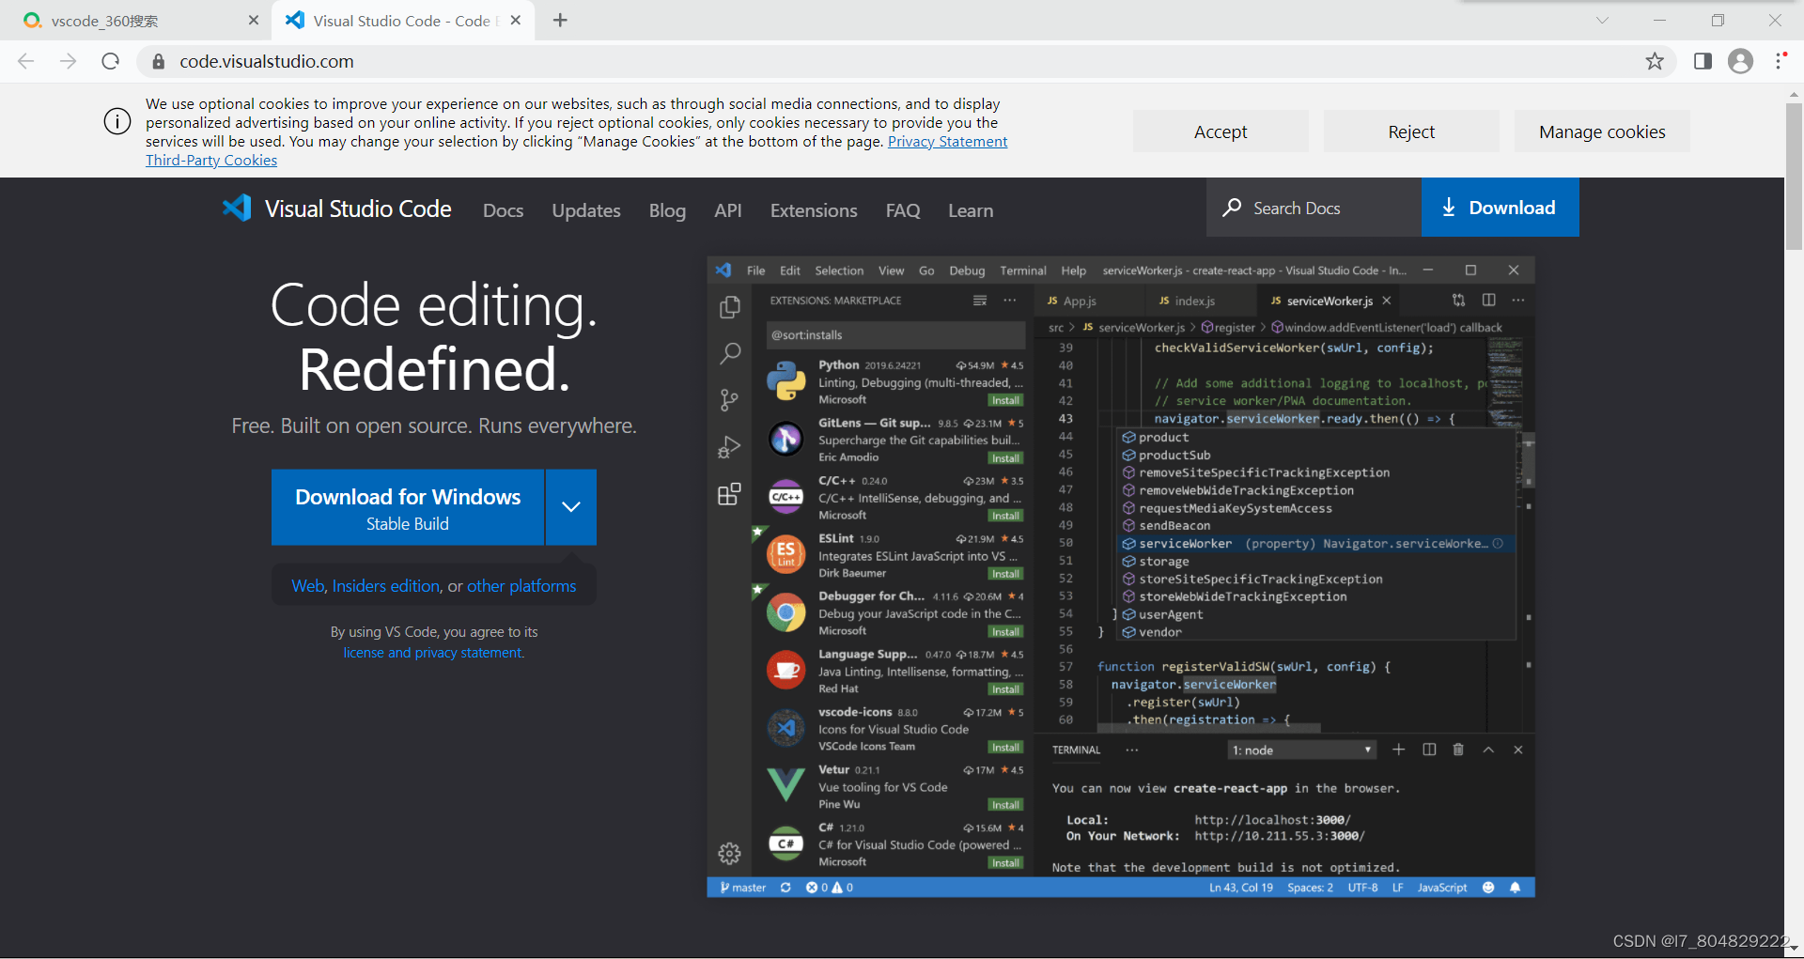
Task: Click the Settings gear in the preview
Action: [729, 853]
